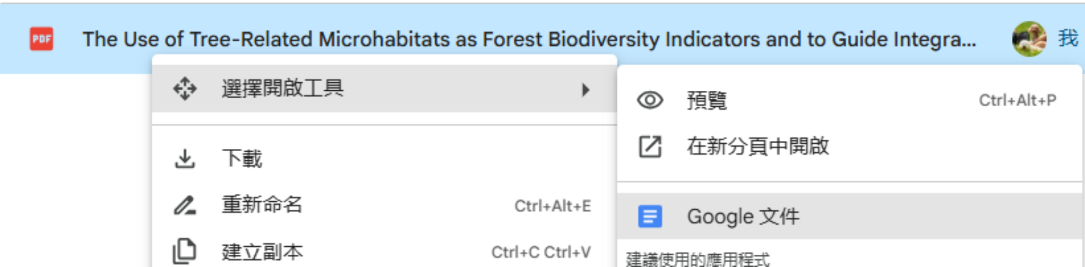This screenshot has width=1085, height=267.
Task: Select the Tree-Related Microhabitats file title
Action: point(529,39)
